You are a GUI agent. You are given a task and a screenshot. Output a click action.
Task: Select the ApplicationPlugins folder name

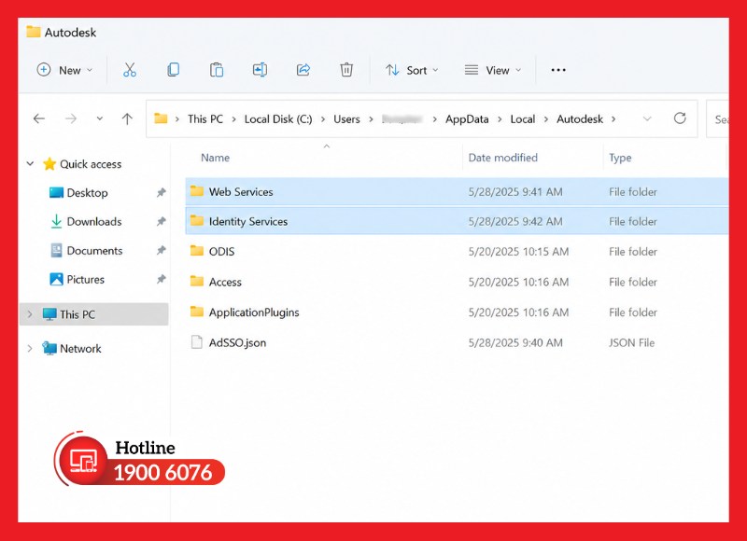(254, 312)
